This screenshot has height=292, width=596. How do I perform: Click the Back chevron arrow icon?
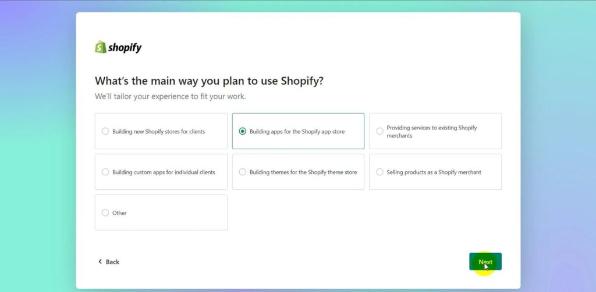point(100,262)
